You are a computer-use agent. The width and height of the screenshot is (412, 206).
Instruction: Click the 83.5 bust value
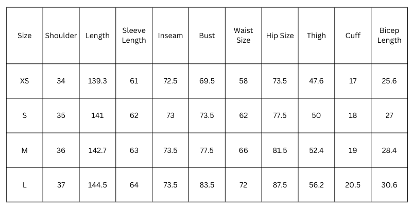point(207,185)
